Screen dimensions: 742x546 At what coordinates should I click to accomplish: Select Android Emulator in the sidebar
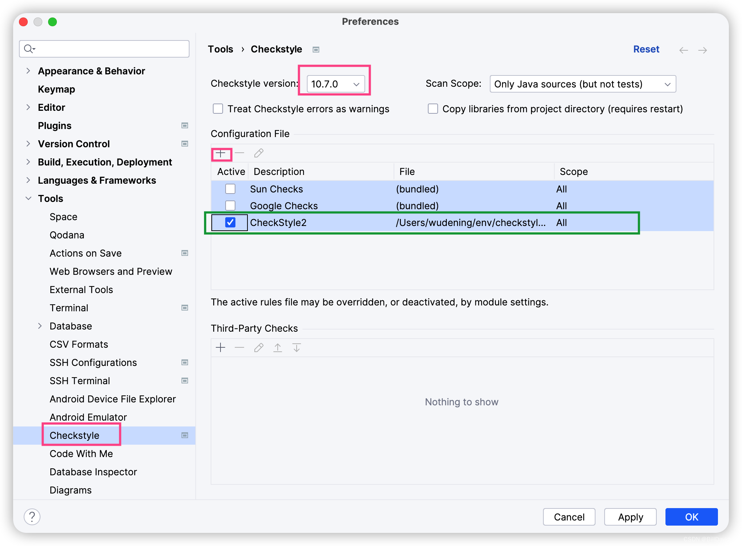click(88, 417)
